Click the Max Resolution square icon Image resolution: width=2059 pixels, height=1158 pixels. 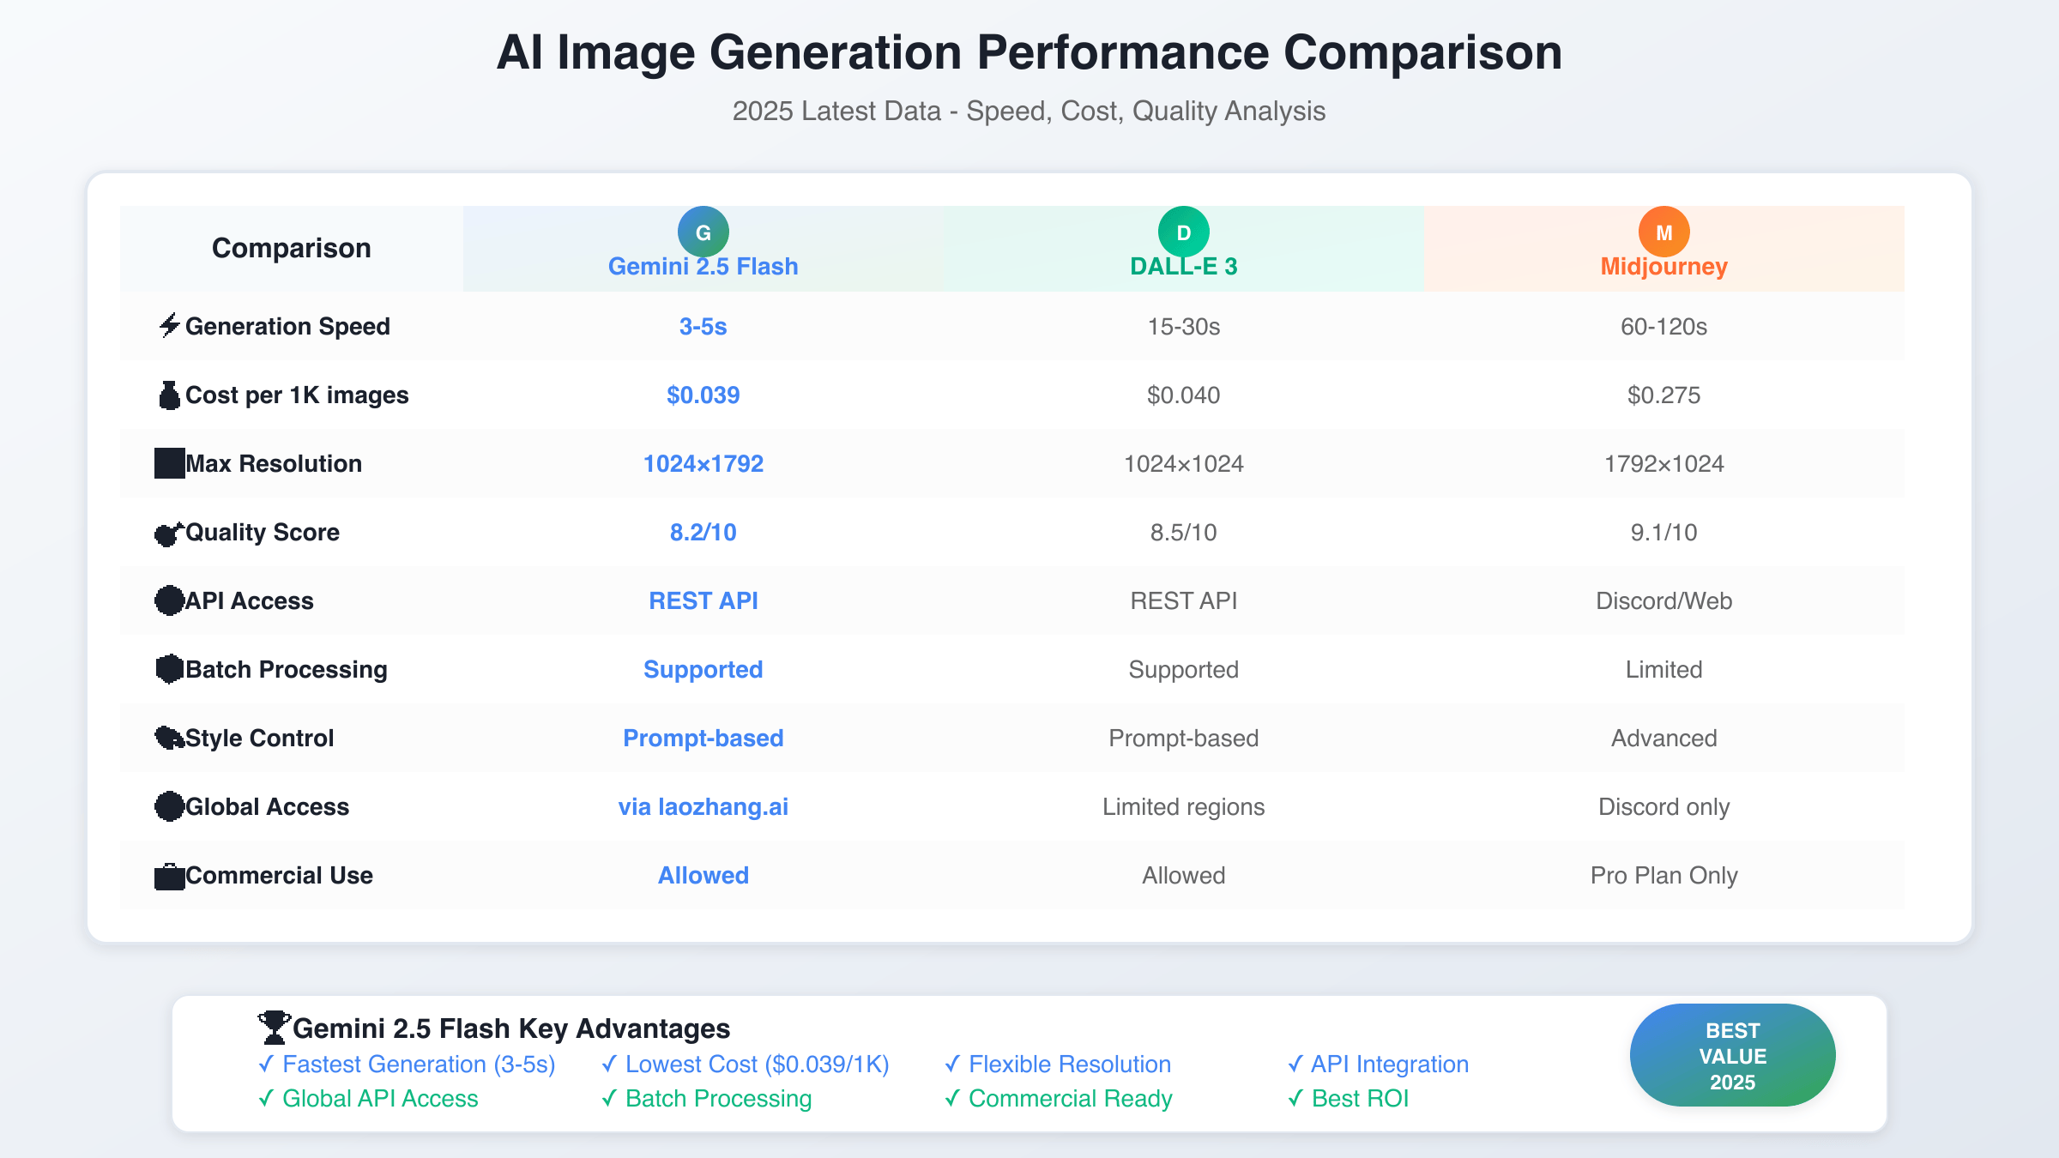[169, 463]
